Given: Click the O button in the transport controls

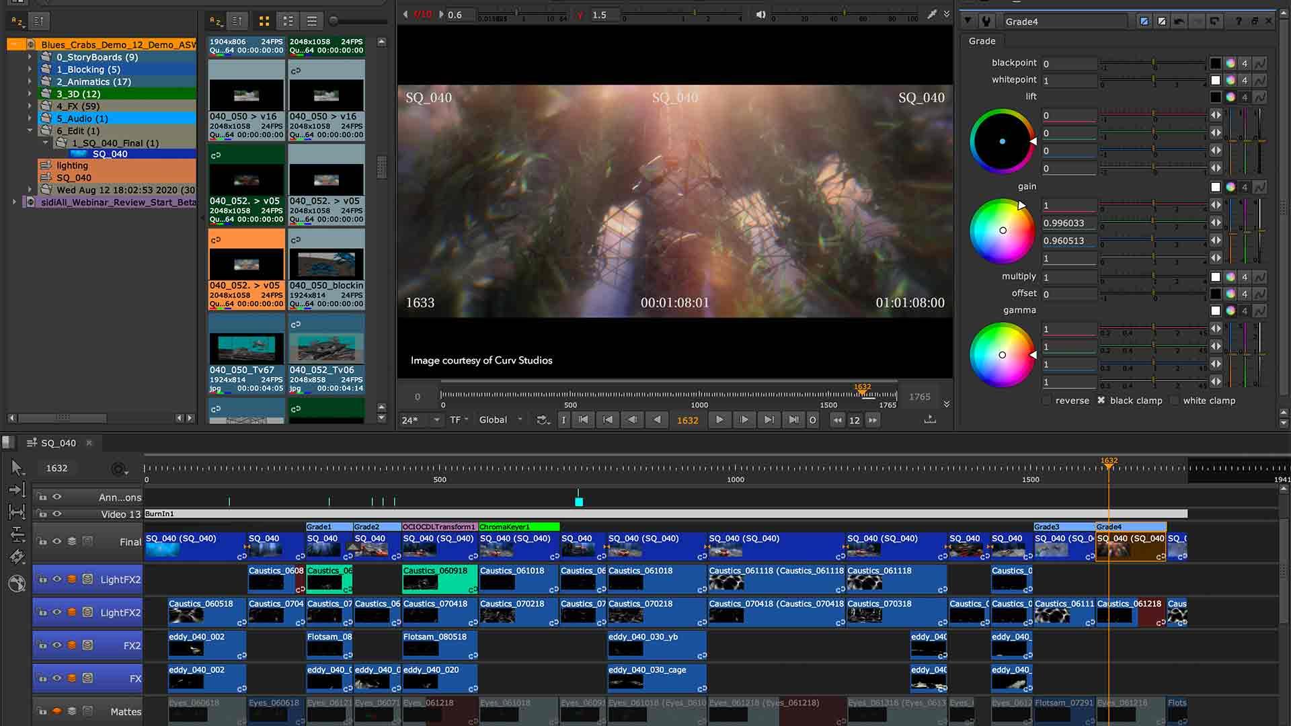Looking at the screenshot, I should pyautogui.click(x=812, y=419).
